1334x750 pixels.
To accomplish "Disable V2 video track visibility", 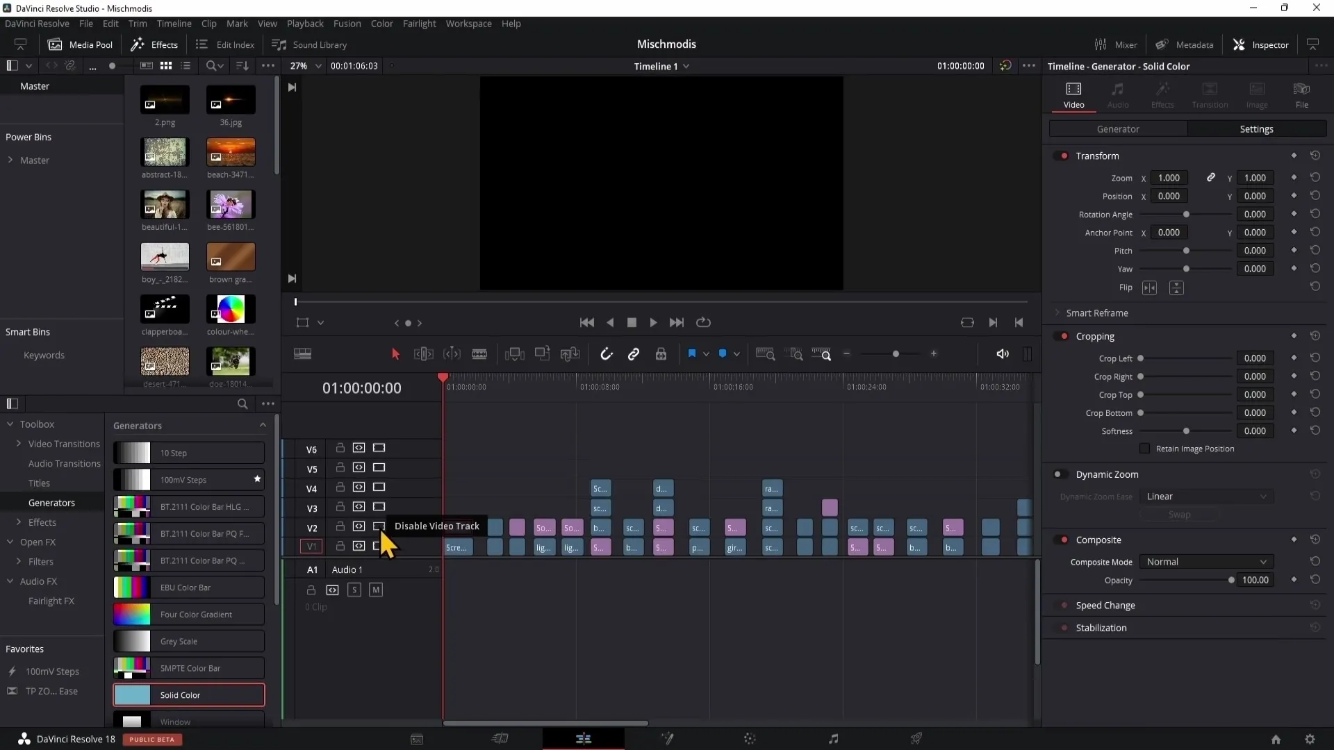I will pyautogui.click(x=379, y=526).
